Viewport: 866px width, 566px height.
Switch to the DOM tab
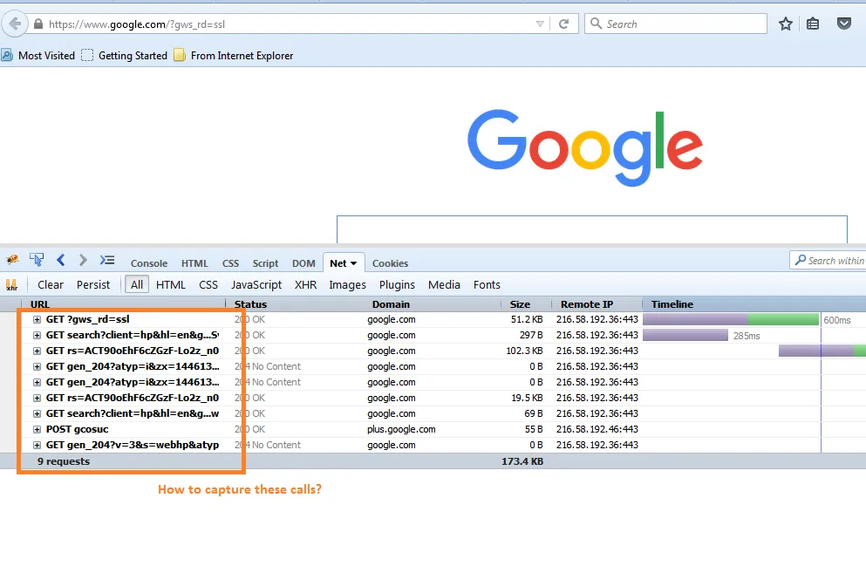click(303, 263)
